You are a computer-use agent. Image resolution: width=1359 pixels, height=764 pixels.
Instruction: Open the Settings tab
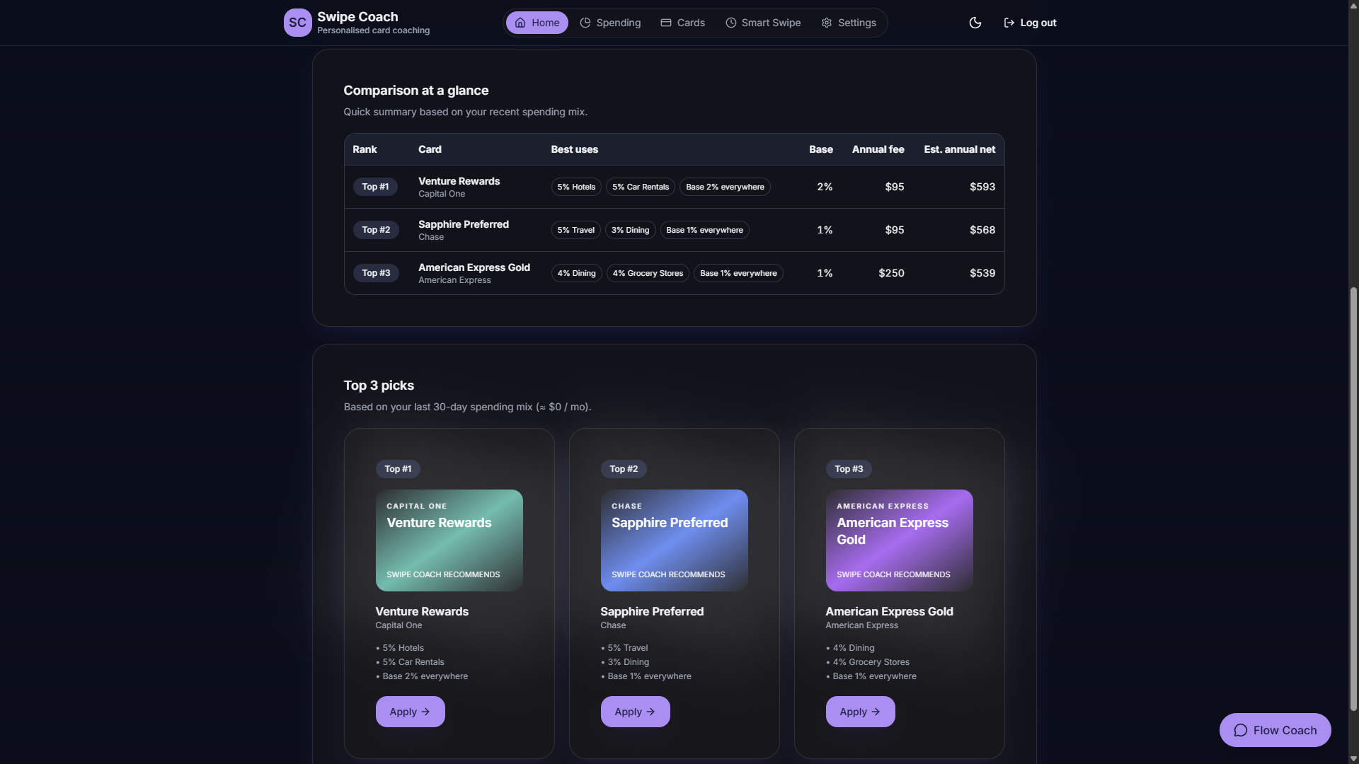[849, 23]
